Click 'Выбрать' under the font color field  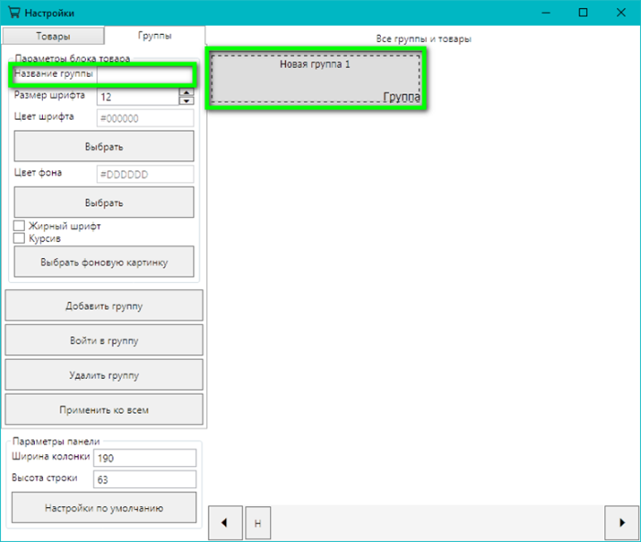[103, 146]
